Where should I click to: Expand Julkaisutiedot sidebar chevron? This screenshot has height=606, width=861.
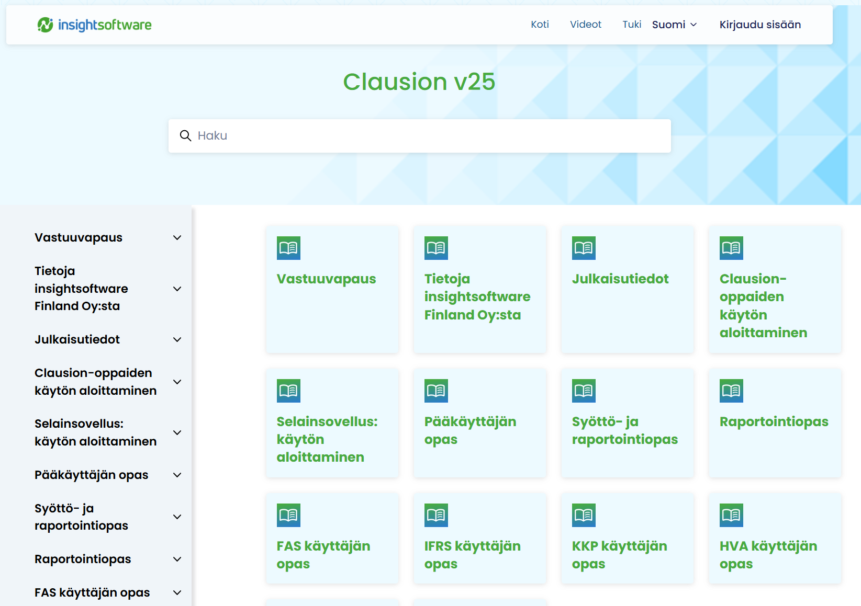177,340
